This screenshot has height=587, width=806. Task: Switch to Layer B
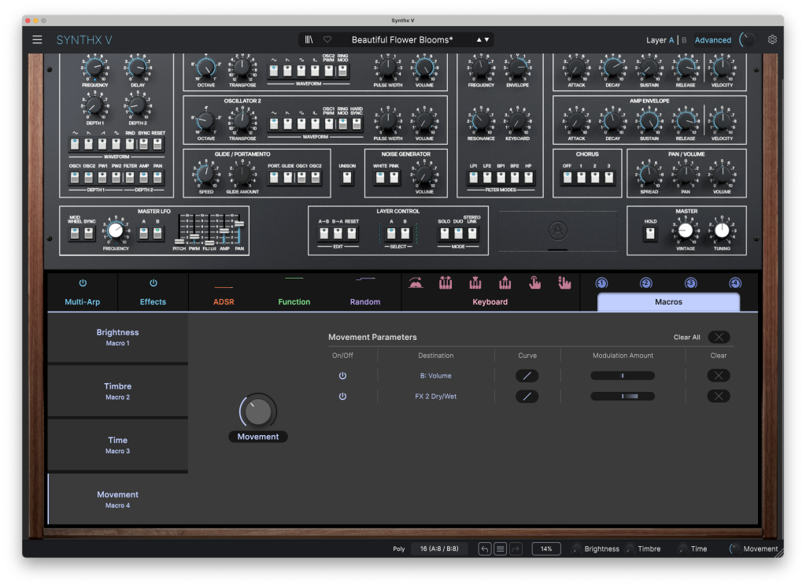(x=684, y=40)
